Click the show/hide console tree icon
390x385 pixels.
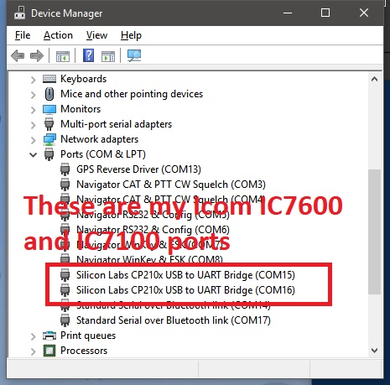click(63, 56)
